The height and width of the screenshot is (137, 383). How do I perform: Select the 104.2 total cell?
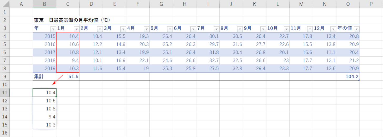(x=348, y=76)
